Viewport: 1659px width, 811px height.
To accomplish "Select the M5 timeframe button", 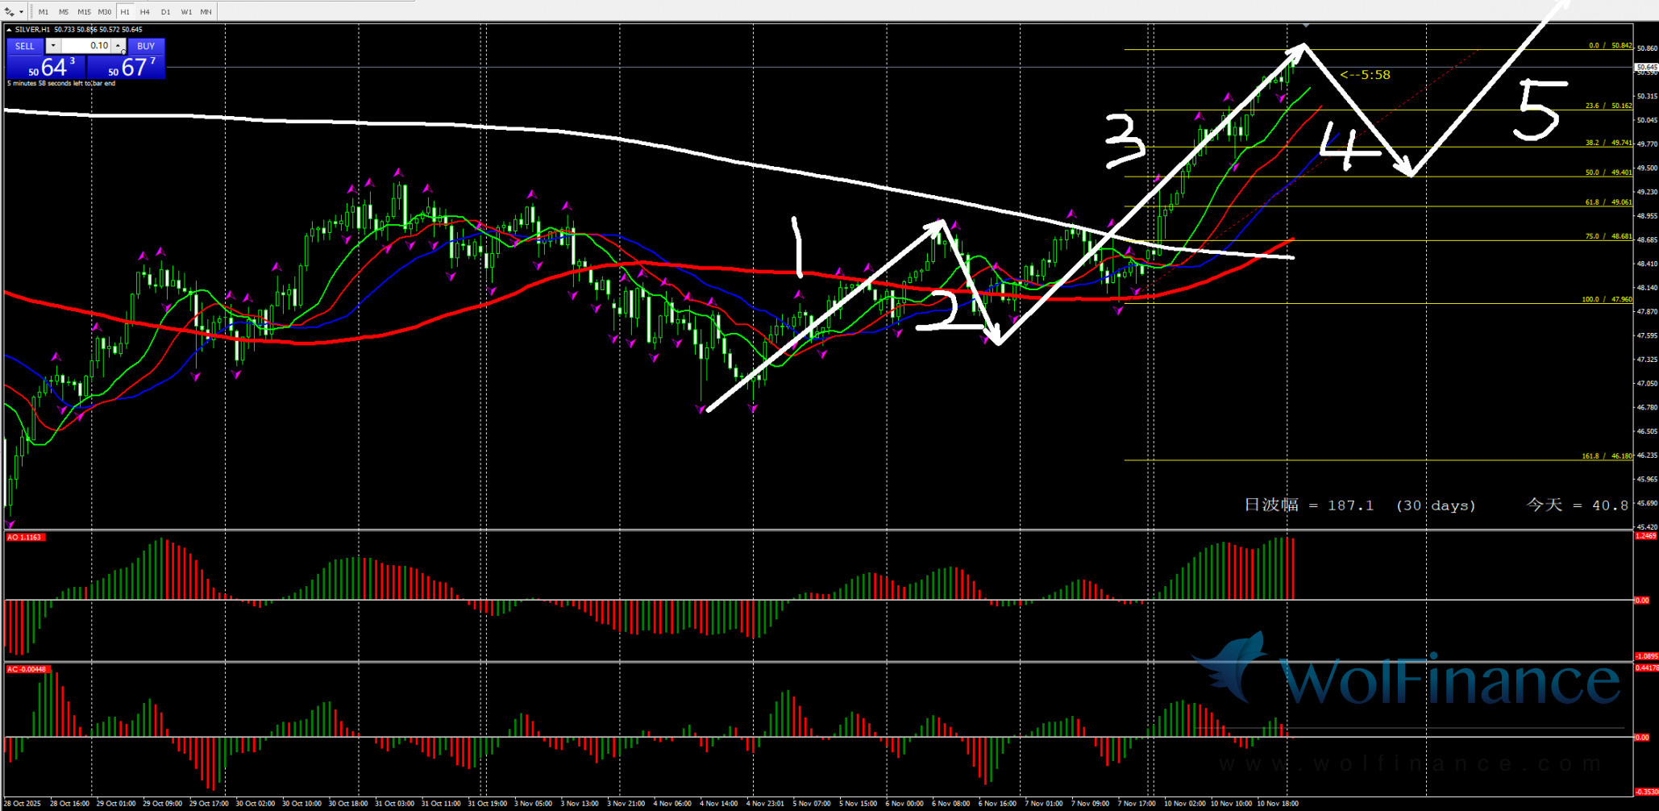I will [64, 12].
